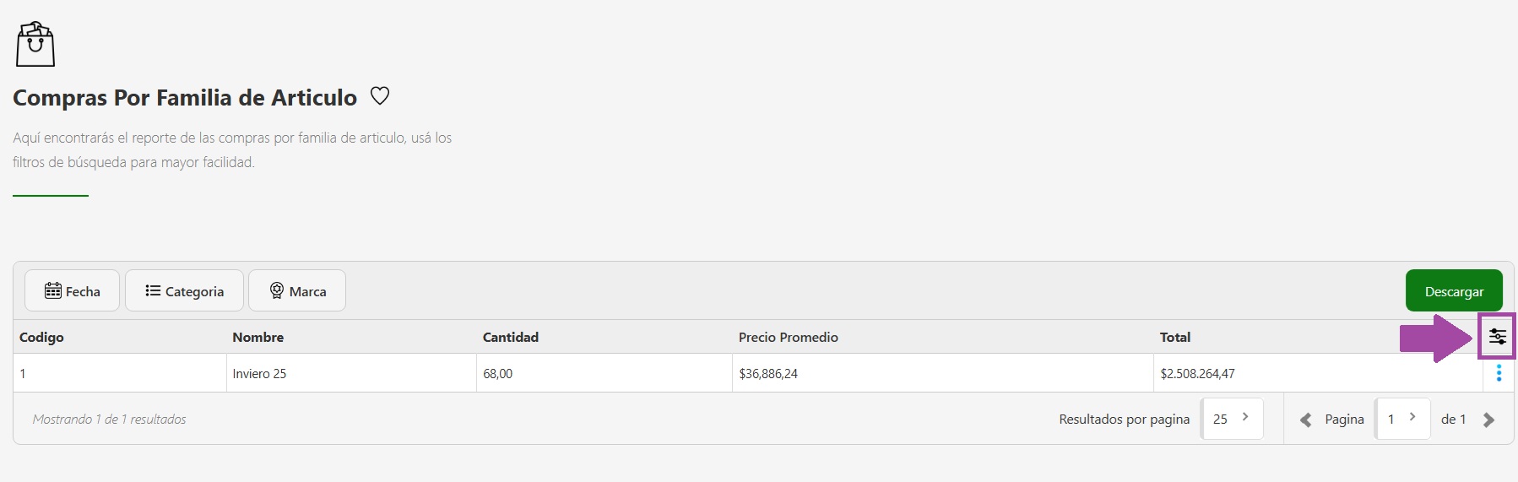The image size is (1518, 482).
Task: Sort by Precio Promedio column header
Action: (788, 337)
